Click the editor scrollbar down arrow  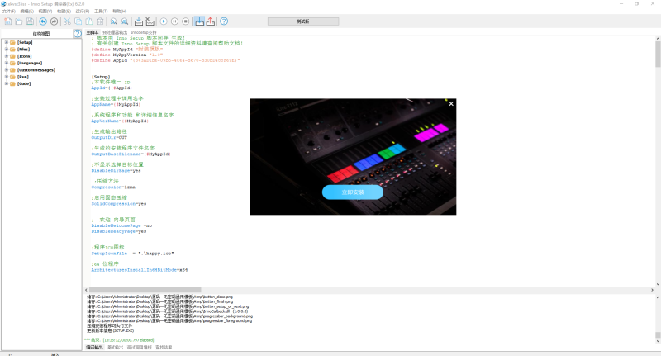click(658, 284)
